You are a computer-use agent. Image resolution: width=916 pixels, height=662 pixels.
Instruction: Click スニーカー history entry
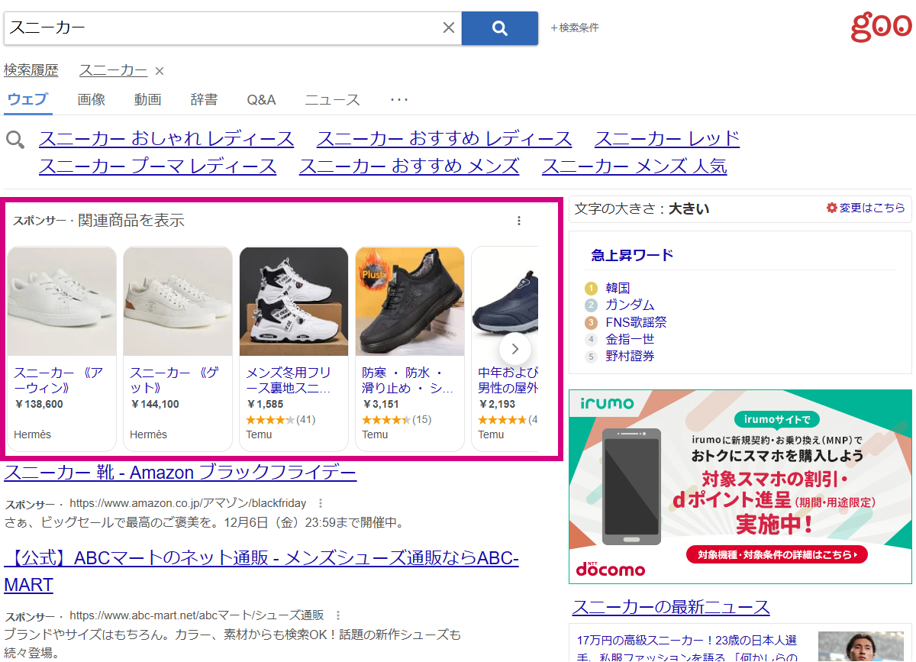pos(113,70)
